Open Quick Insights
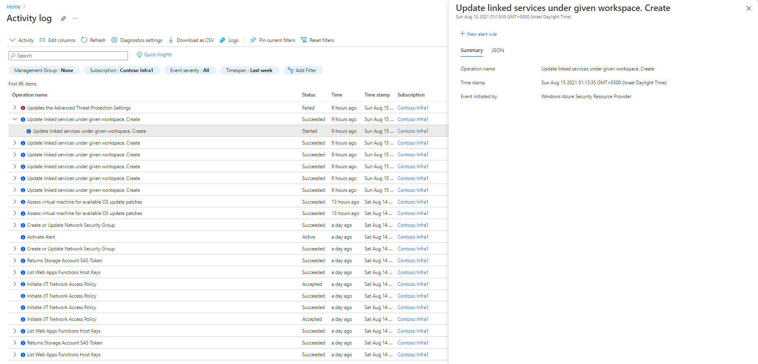 154,55
